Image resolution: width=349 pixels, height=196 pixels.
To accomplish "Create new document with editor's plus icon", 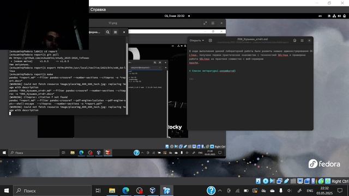I will [210, 40].
